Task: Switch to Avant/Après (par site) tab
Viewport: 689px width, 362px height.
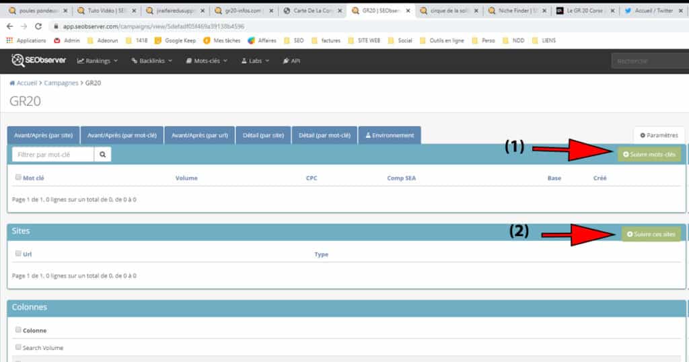Action: 43,135
